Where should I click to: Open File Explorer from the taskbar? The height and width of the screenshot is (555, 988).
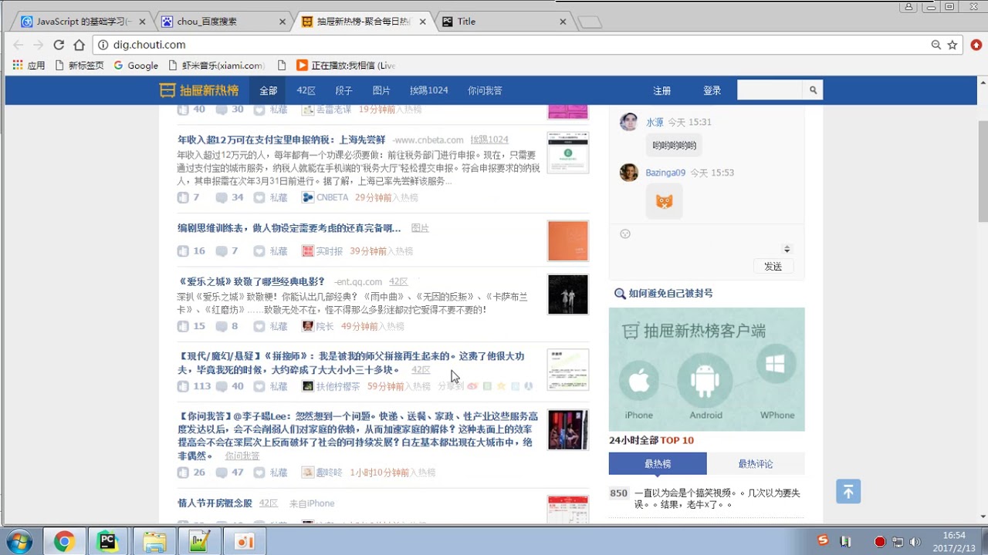(154, 542)
